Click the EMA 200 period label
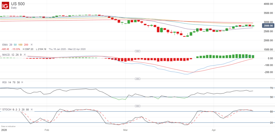Image resolution: width=275 pixels, height=132 pixels. pyautogui.click(x=27, y=45)
